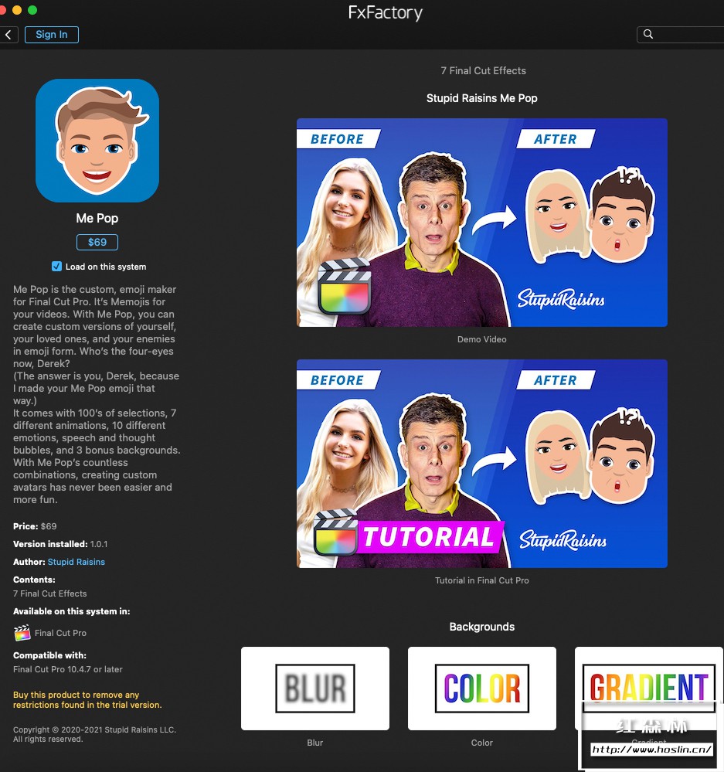Click "7 Final Cut Effects" under Contents
The image size is (724, 772).
pyautogui.click(x=49, y=593)
